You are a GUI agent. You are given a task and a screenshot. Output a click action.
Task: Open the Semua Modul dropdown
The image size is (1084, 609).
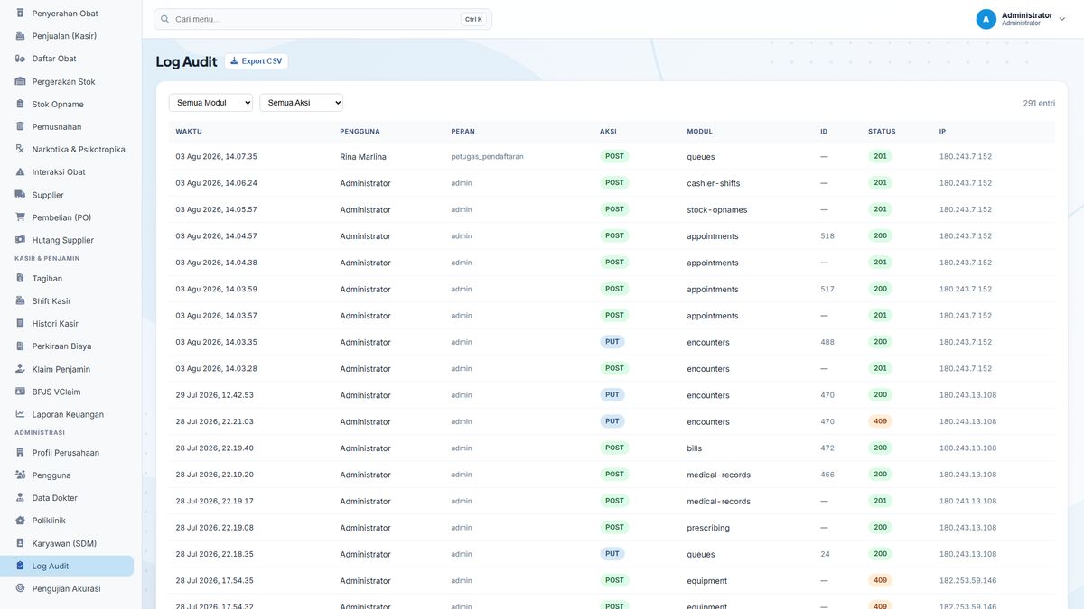coord(210,103)
